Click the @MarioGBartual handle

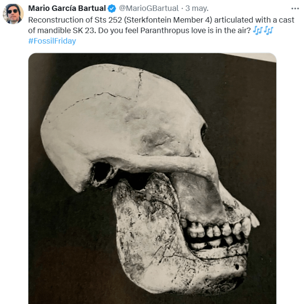[x=148, y=8]
